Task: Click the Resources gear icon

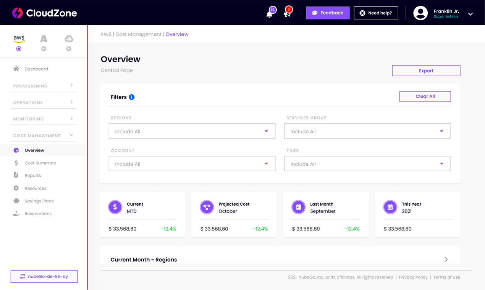Action: coord(16,188)
